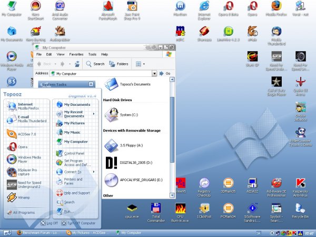Open the PCMark04 desktop icon
This screenshot has height=237, width=316.
click(x=228, y=211)
